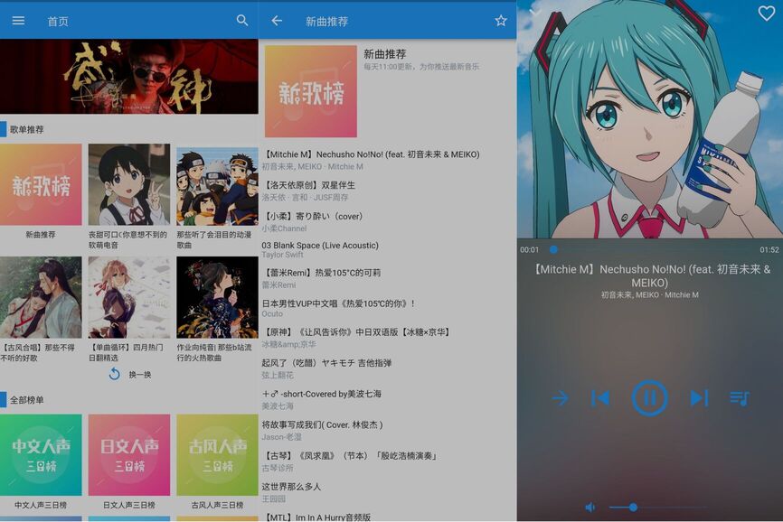Click the 全部榜单 section heading

27,400
